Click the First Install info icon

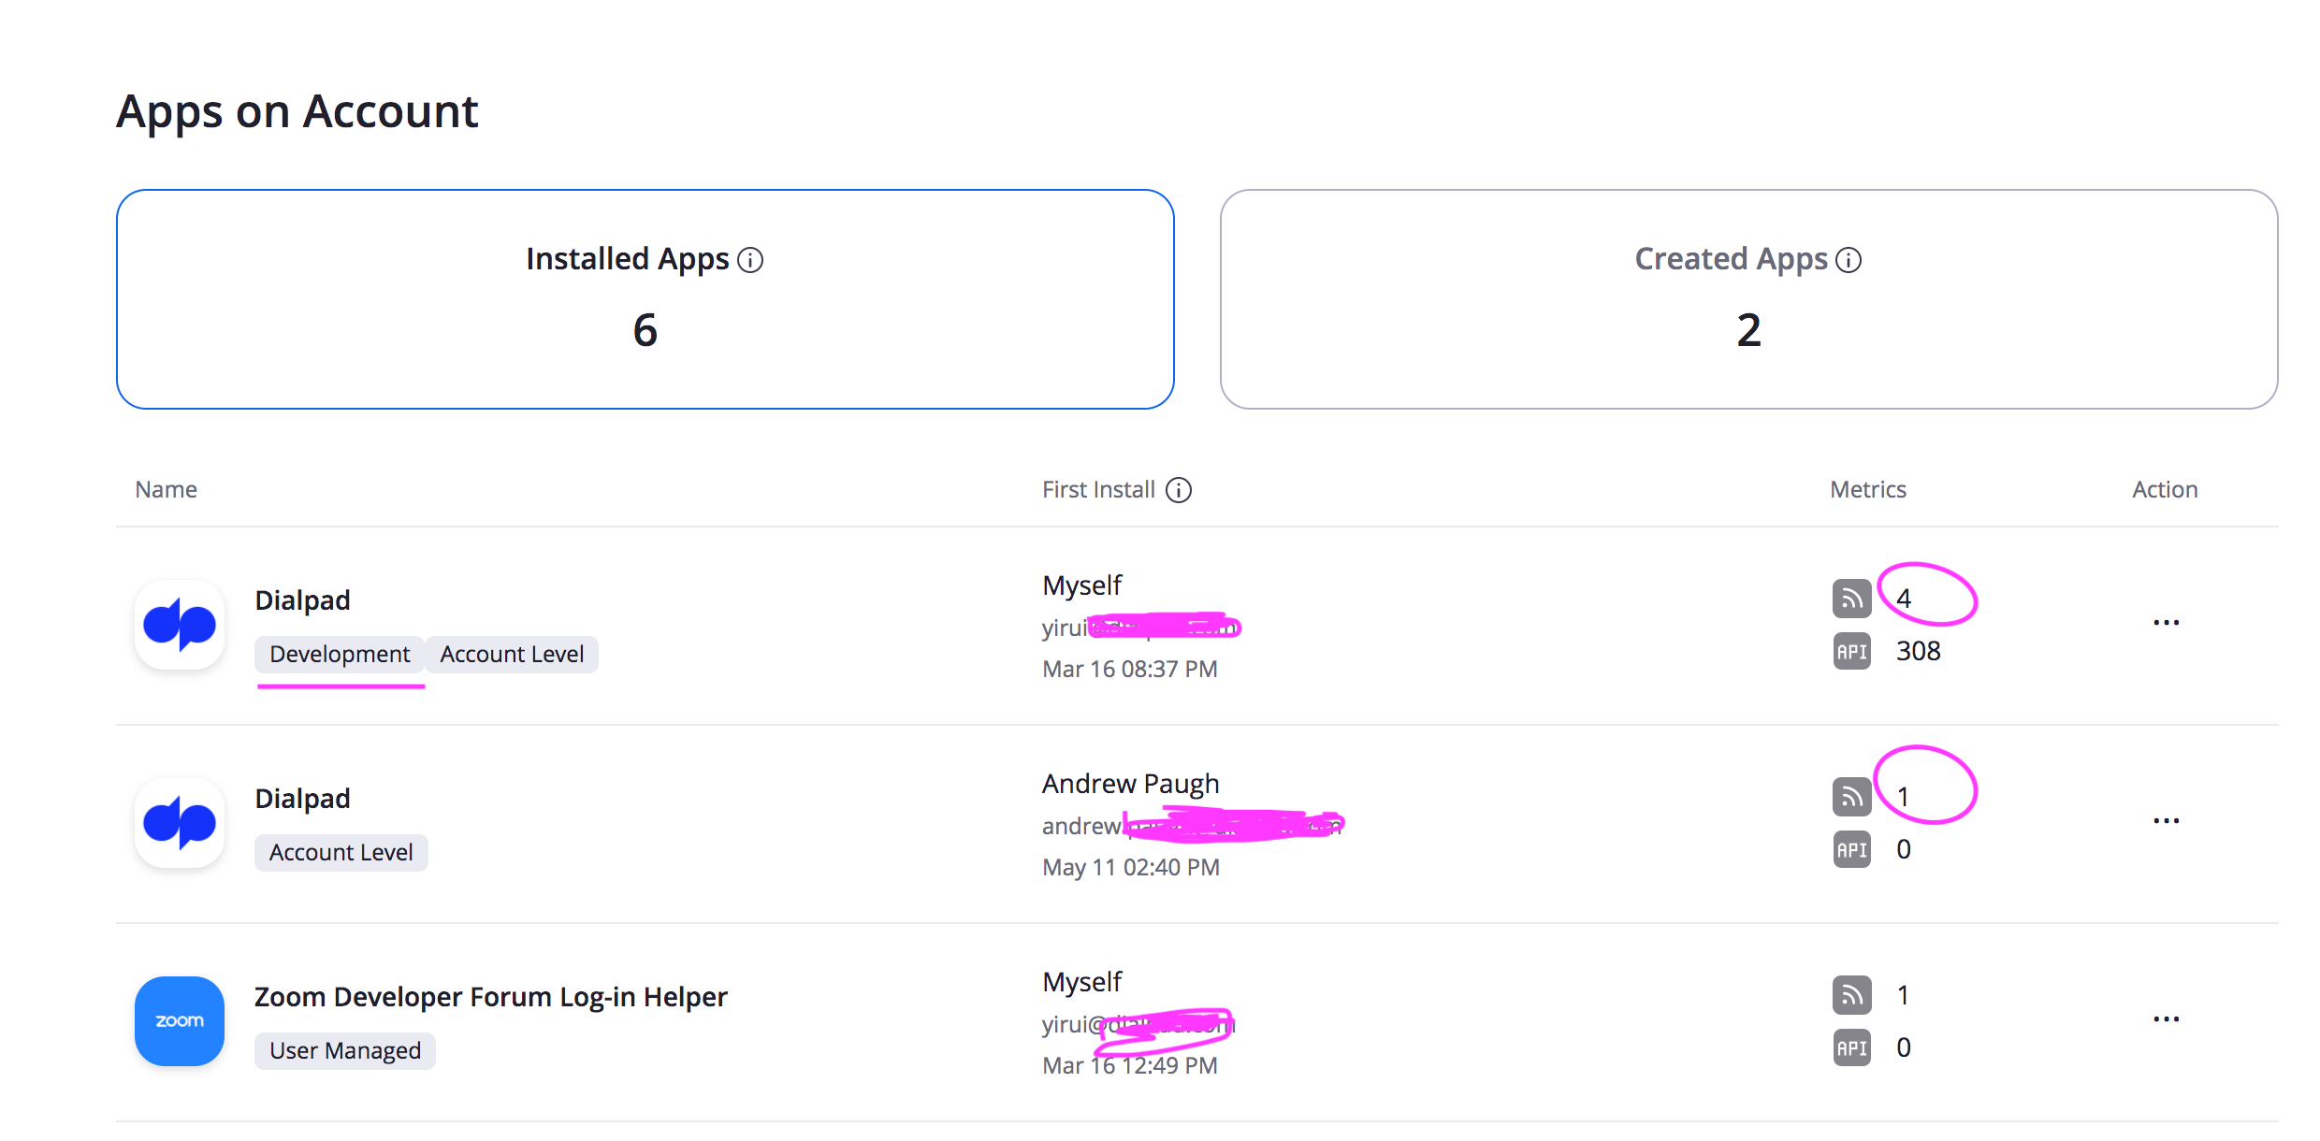pos(1179,490)
